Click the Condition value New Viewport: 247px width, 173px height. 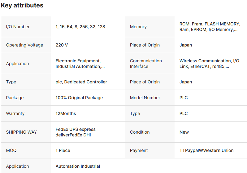(x=184, y=132)
